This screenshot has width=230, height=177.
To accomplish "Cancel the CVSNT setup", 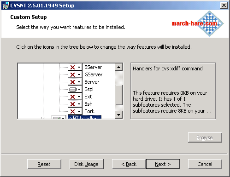I will point(205,164).
